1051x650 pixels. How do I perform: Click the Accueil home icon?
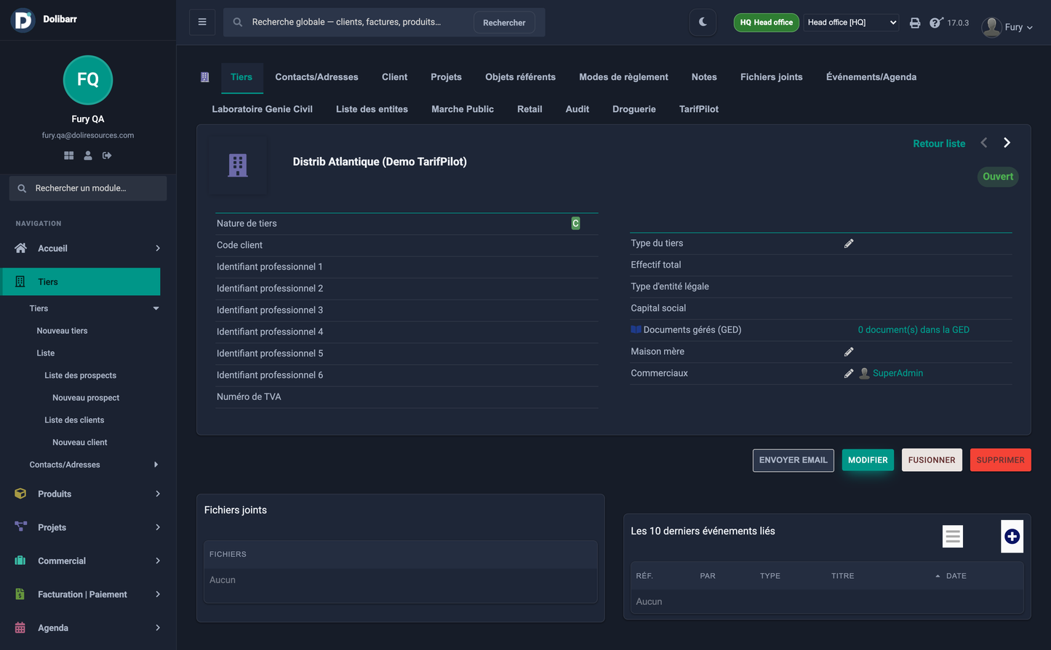[20, 248]
